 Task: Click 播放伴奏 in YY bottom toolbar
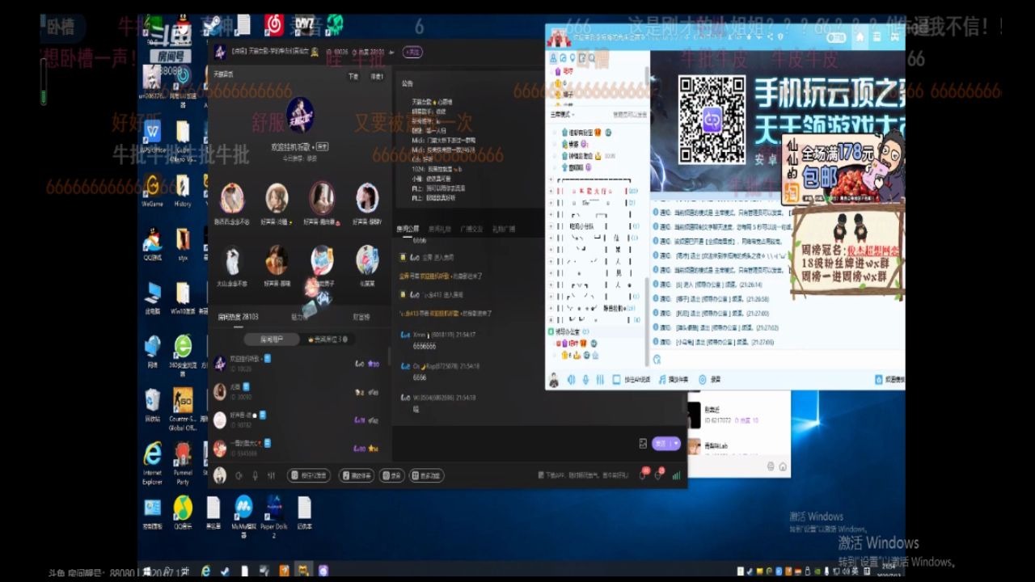pyautogui.click(x=673, y=379)
